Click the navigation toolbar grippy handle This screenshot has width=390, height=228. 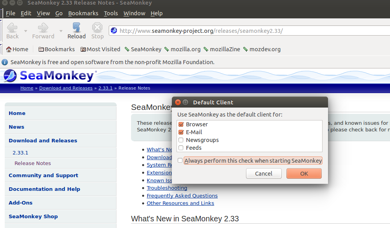1,31
